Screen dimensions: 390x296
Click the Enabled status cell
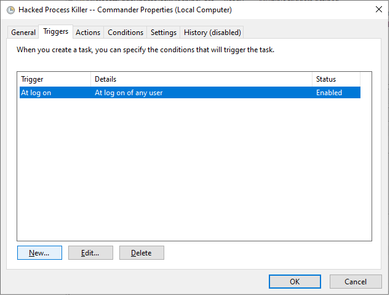point(329,93)
